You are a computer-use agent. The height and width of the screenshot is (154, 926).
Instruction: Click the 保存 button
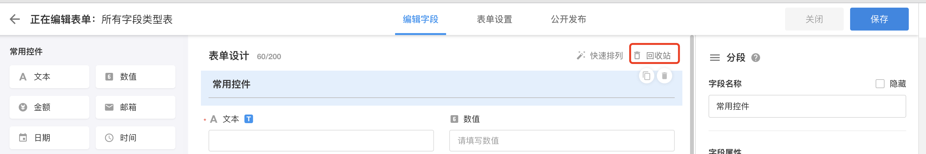tap(879, 19)
